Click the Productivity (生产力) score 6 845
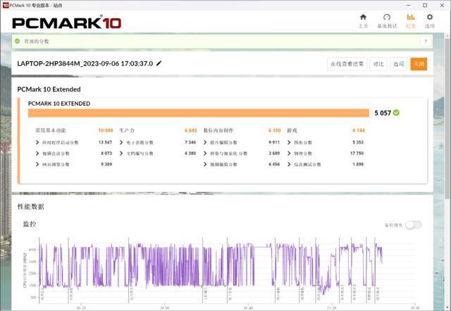This screenshot has width=451, height=311. [191, 130]
